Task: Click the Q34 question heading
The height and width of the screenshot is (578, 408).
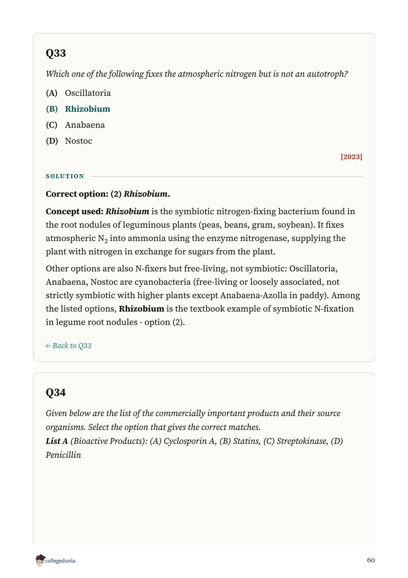Action: click(56, 392)
